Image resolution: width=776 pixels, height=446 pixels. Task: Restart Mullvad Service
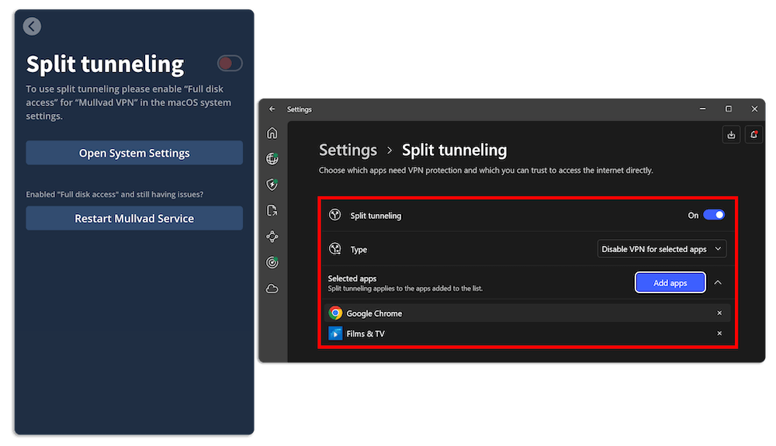(134, 218)
